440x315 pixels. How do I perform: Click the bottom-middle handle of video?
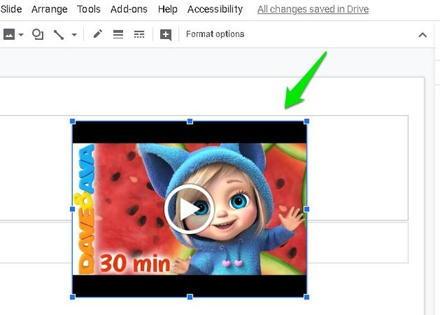(190, 296)
